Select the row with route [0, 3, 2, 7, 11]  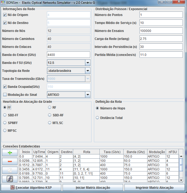pyautogui.click(x=99, y=174)
